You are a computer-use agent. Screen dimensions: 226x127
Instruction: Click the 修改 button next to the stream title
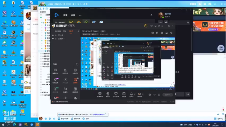click(x=103, y=31)
